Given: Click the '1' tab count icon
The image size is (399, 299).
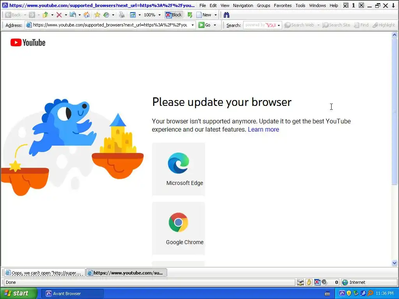Looking at the screenshot, I should coord(353,5).
